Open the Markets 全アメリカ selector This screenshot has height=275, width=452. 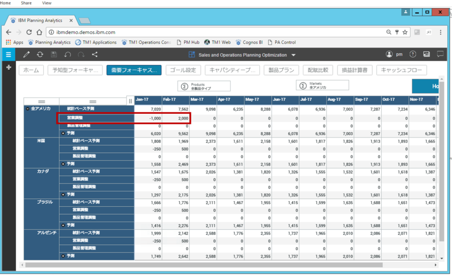[x=322, y=86]
